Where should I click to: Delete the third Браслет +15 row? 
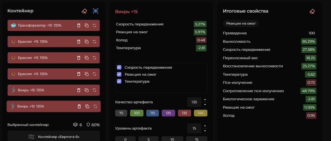coord(79,74)
